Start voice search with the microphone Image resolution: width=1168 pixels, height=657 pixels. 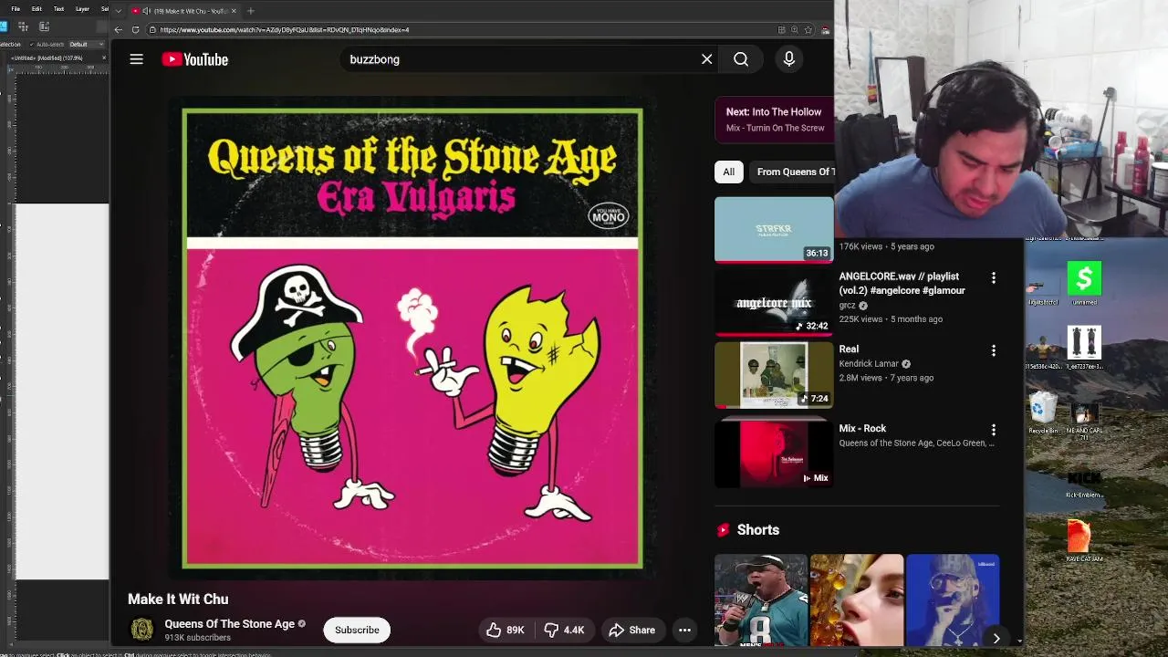click(789, 59)
